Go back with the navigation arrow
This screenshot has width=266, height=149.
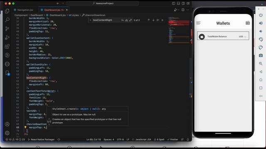[58, 3]
